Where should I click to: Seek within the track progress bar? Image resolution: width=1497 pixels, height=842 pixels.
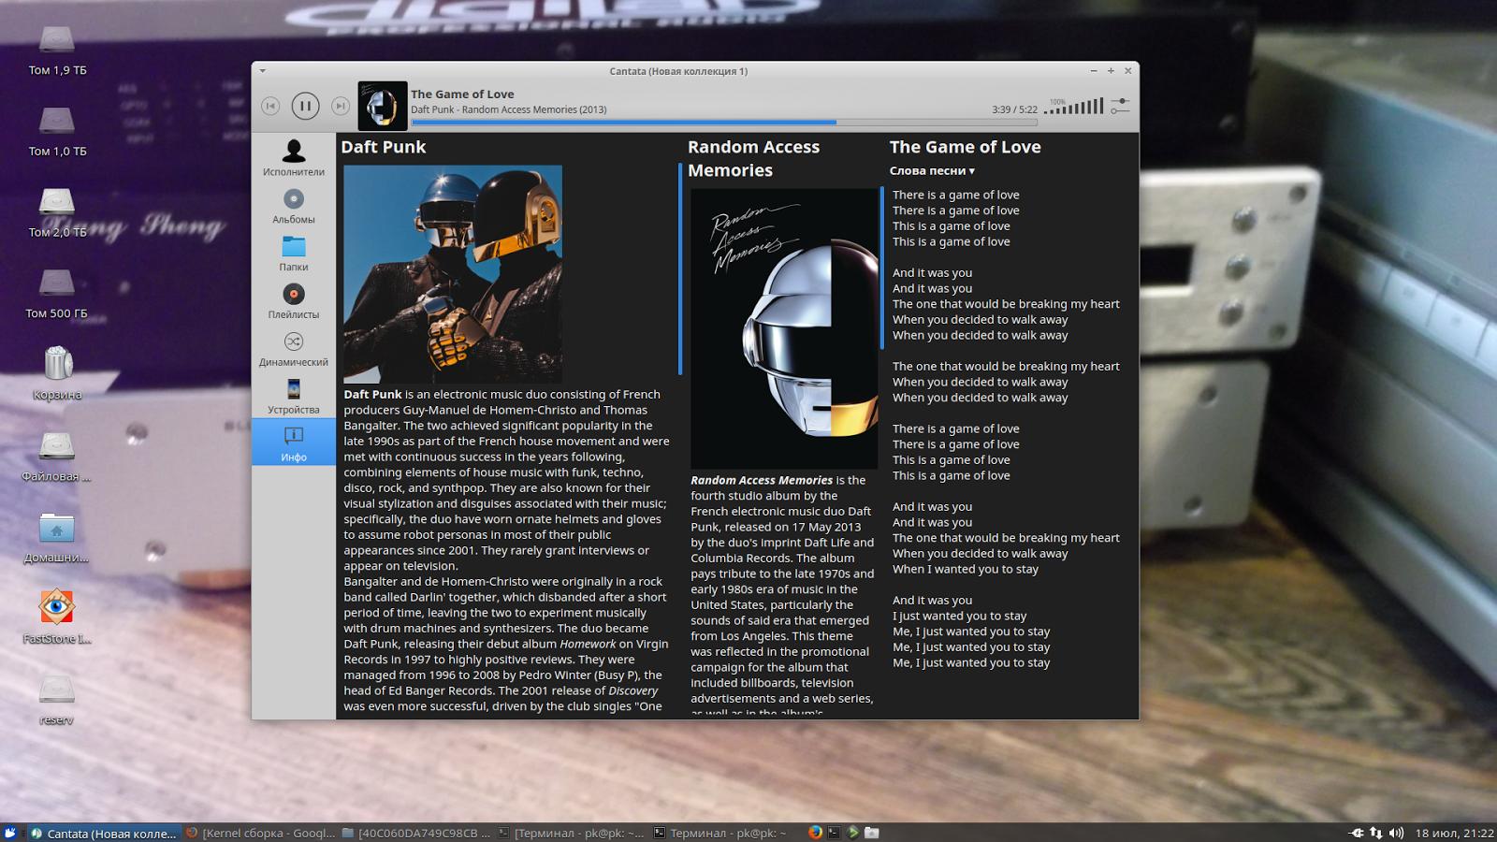pyautogui.click(x=724, y=123)
